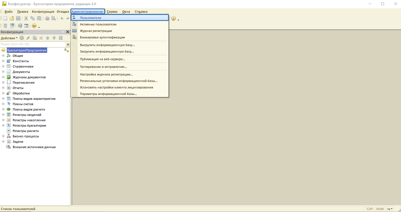
Task: Open the Сервис menu
Action: [112, 12]
